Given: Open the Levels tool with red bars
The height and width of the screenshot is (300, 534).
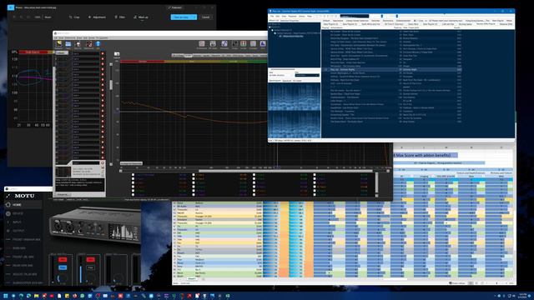Looking at the screenshot, I should [244, 44].
